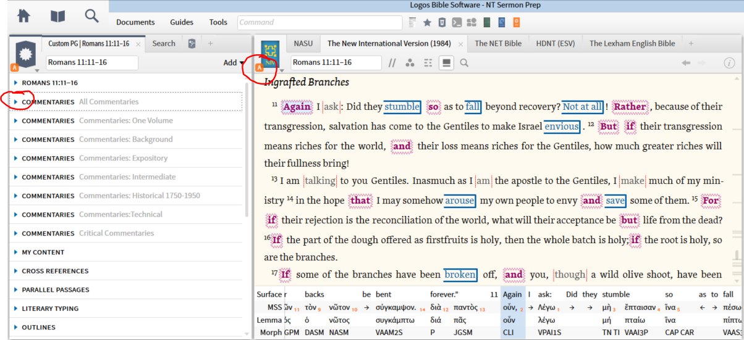The height and width of the screenshot is (340, 744).
Task: Toggle the interlinear pane button
Action: click(446, 63)
